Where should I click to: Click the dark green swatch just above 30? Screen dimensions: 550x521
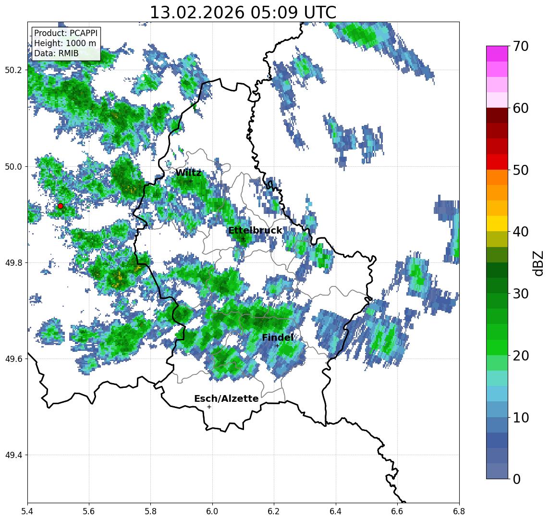point(497,285)
